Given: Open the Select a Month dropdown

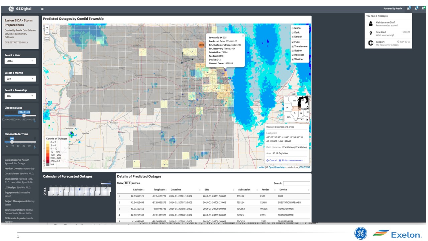Looking at the screenshot, I should (20, 79).
